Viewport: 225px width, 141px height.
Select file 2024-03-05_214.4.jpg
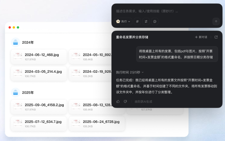point(39,74)
